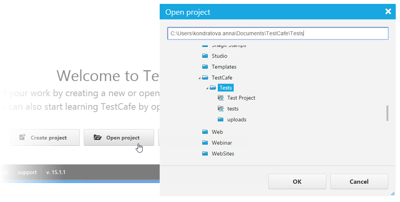This screenshot has height=202, width=400.
Task: Cancel the Open project dialog
Action: (359, 181)
